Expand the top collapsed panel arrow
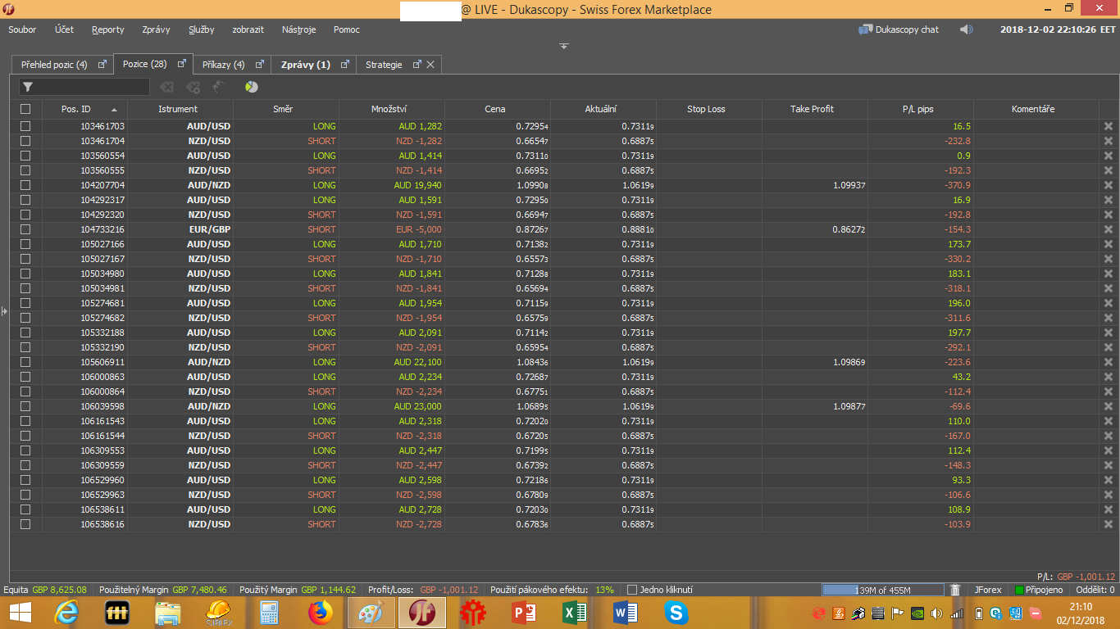The image size is (1120, 629). point(564,46)
